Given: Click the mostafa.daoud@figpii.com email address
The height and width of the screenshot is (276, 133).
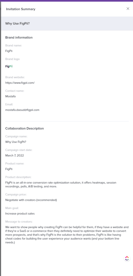Looking at the screenshot, I should (x=22, y=110).
